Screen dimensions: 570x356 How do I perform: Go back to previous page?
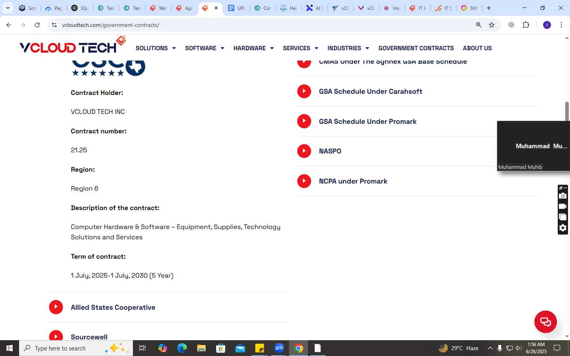click(x=9, y=25)
